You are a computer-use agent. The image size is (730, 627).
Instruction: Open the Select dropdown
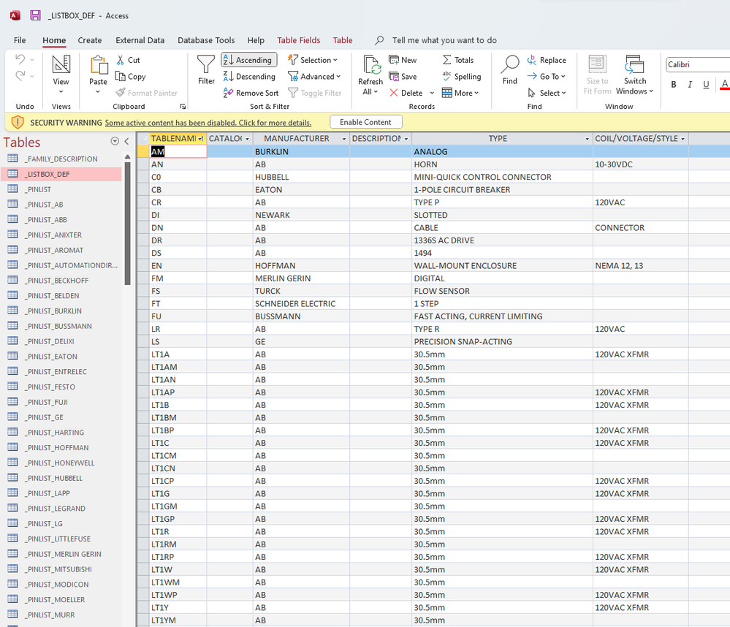point(547,93)
